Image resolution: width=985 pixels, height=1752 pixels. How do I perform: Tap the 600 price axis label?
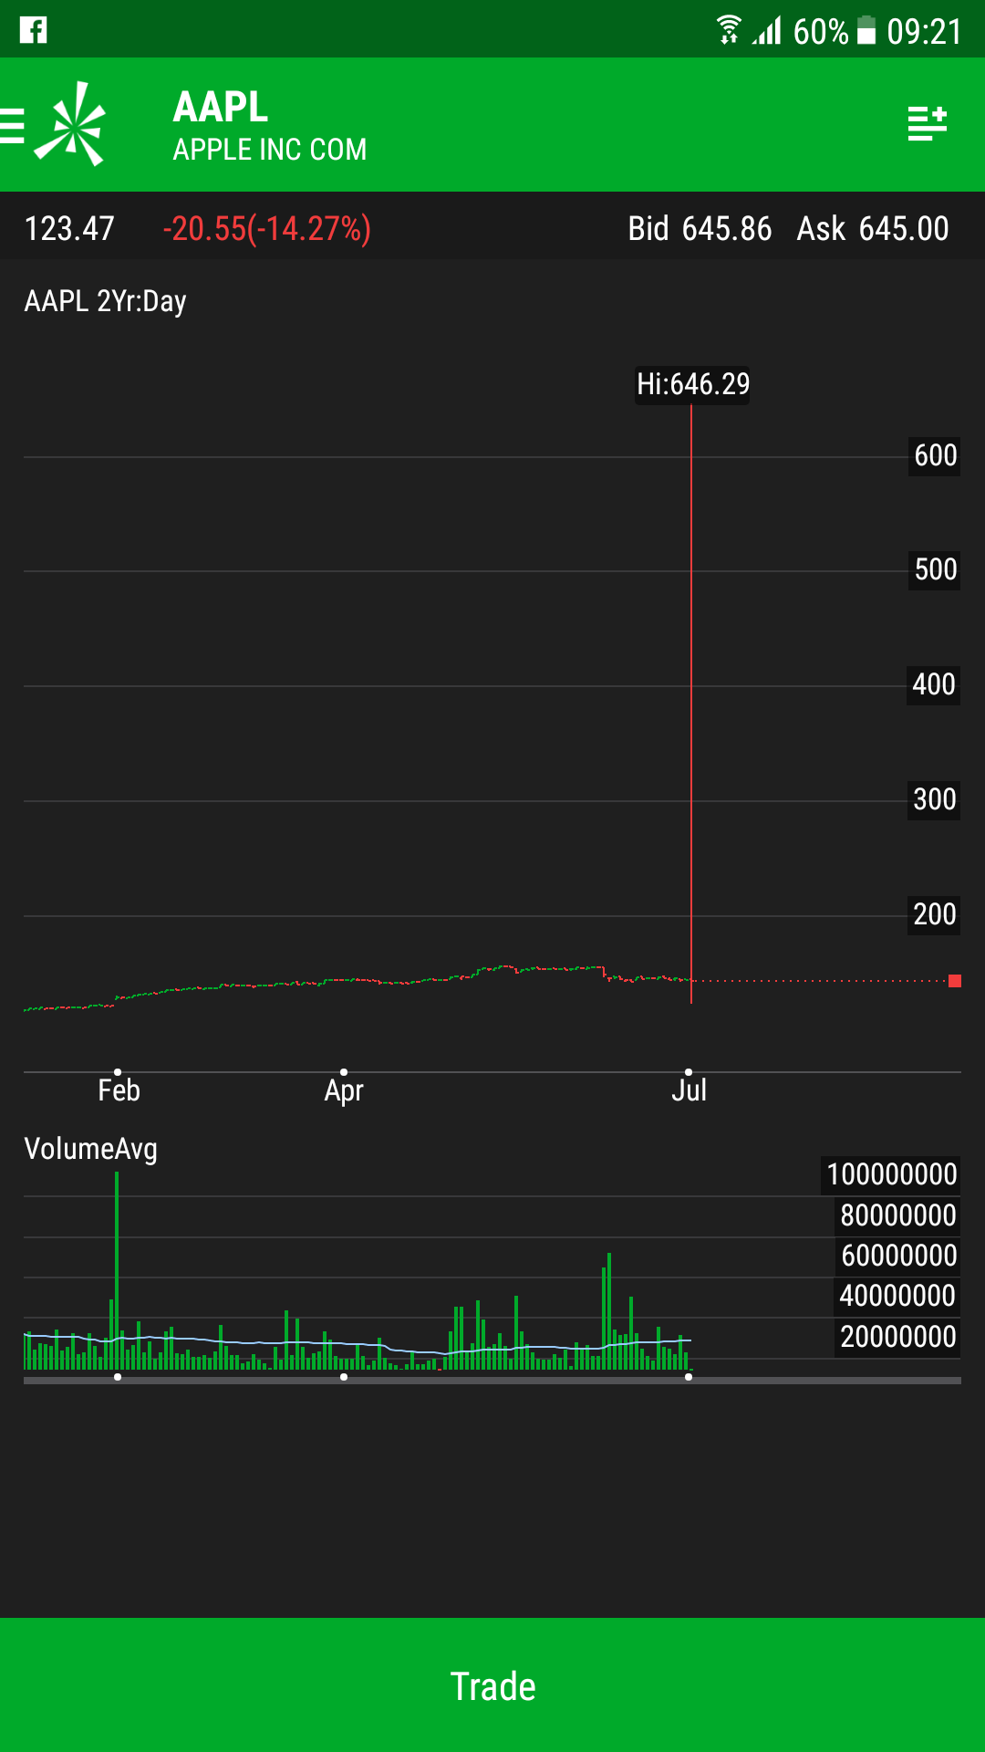(935, 455)
